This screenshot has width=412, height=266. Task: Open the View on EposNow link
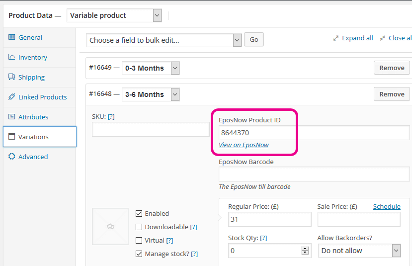pyautogui.click(x=244, y=145)
